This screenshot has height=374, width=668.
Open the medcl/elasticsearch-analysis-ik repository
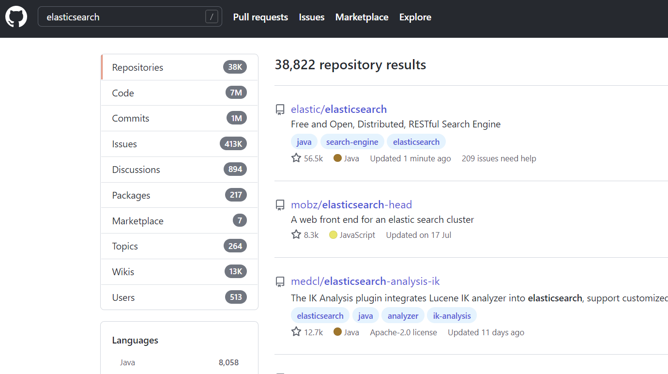pyautogui.click(x=365, y=281)
